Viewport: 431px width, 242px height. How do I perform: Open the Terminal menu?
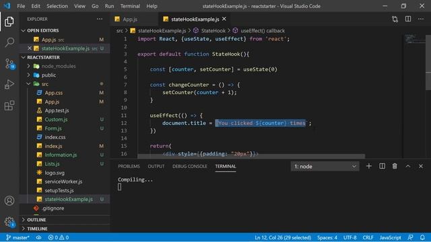(130, 6)
